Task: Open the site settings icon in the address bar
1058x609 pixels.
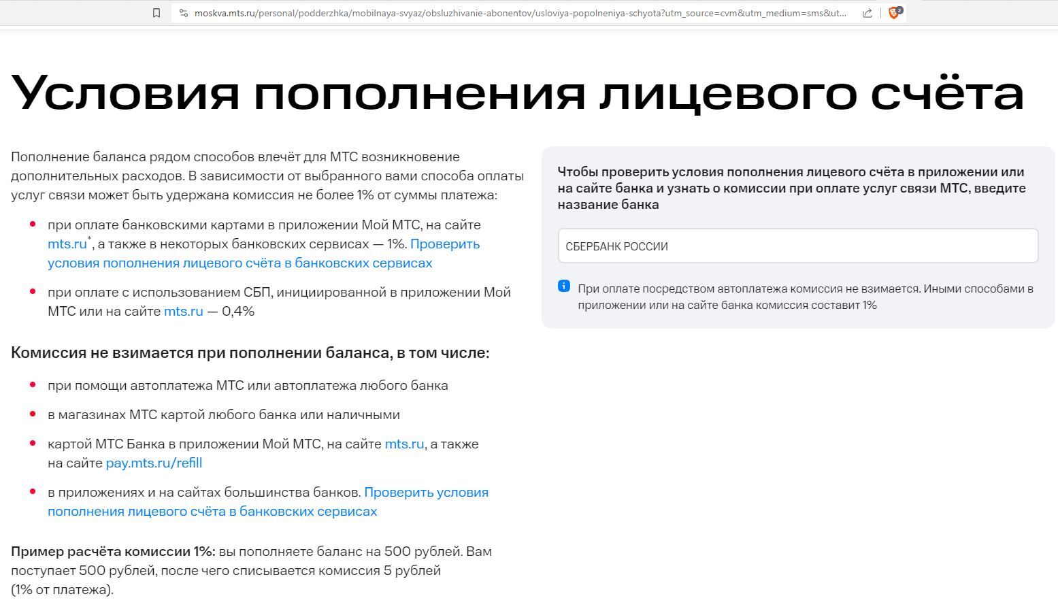Action: (x=183, y=13)
